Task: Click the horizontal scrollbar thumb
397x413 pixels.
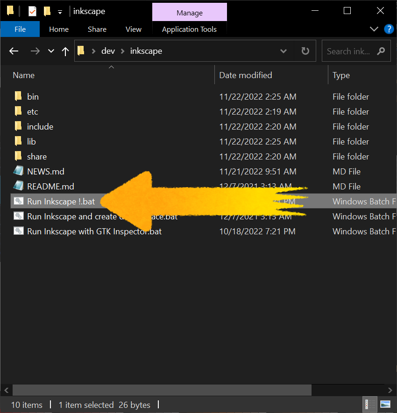Action: coord(162,390)
